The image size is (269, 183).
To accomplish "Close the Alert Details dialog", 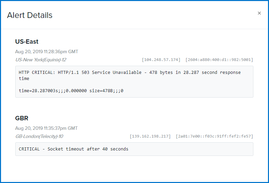I will click(259, 13).
